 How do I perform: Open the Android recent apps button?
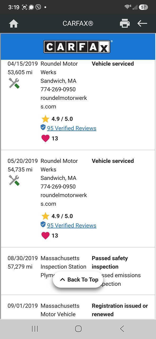35,329
